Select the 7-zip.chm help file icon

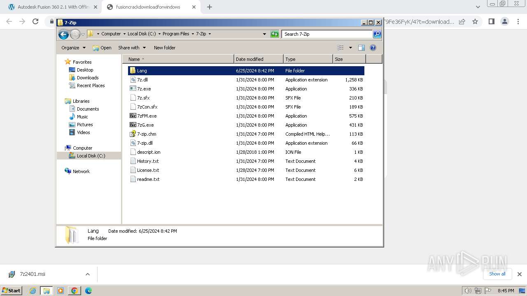[x=133, y=134]
